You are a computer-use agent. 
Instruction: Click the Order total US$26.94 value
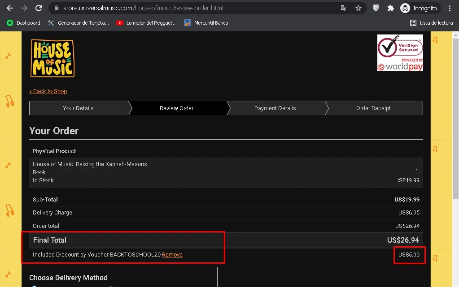click(407, 226)
